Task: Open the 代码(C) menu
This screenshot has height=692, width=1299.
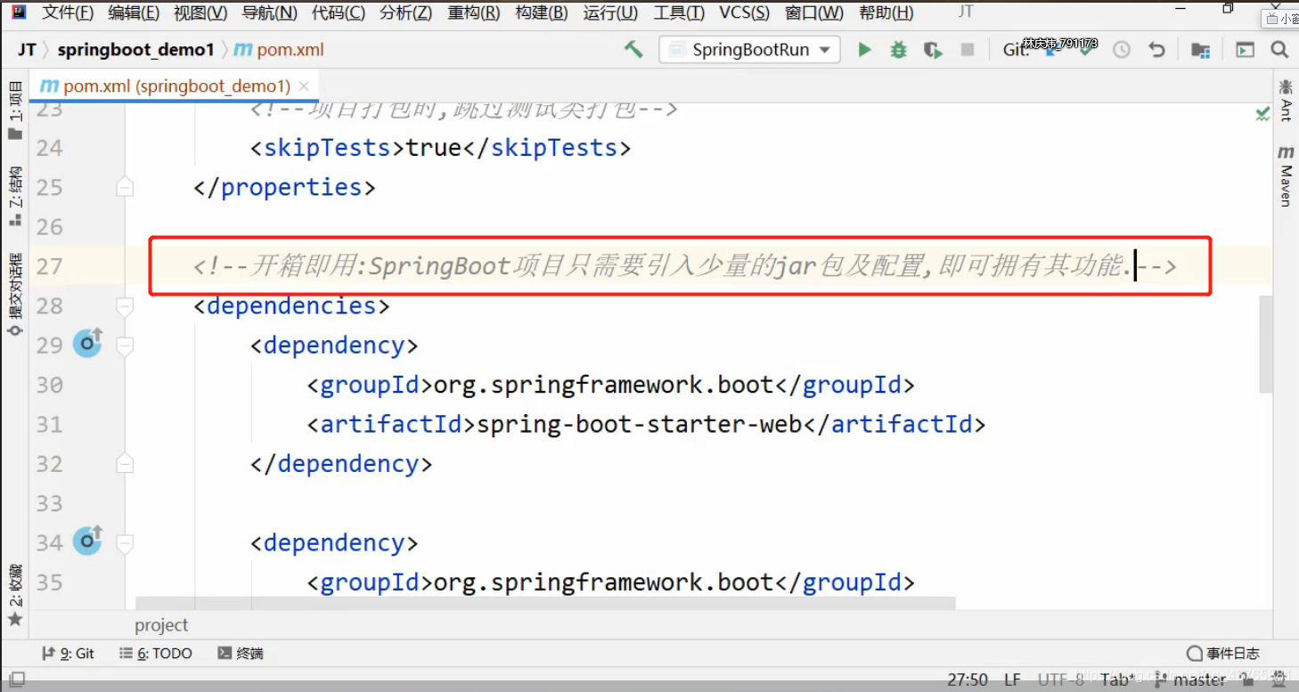Action: click(339, 12)
